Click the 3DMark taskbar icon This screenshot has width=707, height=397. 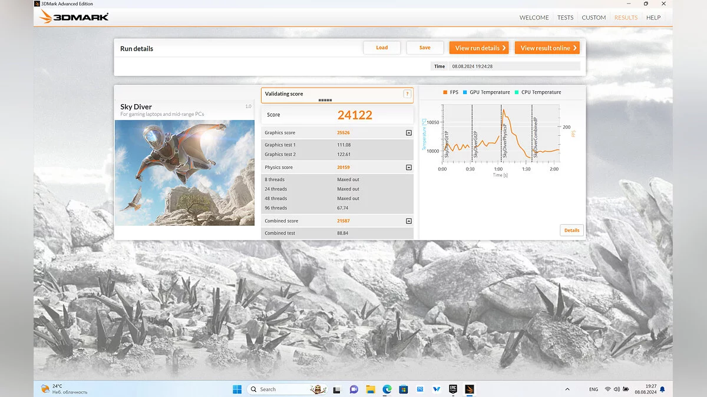pyautogui.click(x=470, y=389)
